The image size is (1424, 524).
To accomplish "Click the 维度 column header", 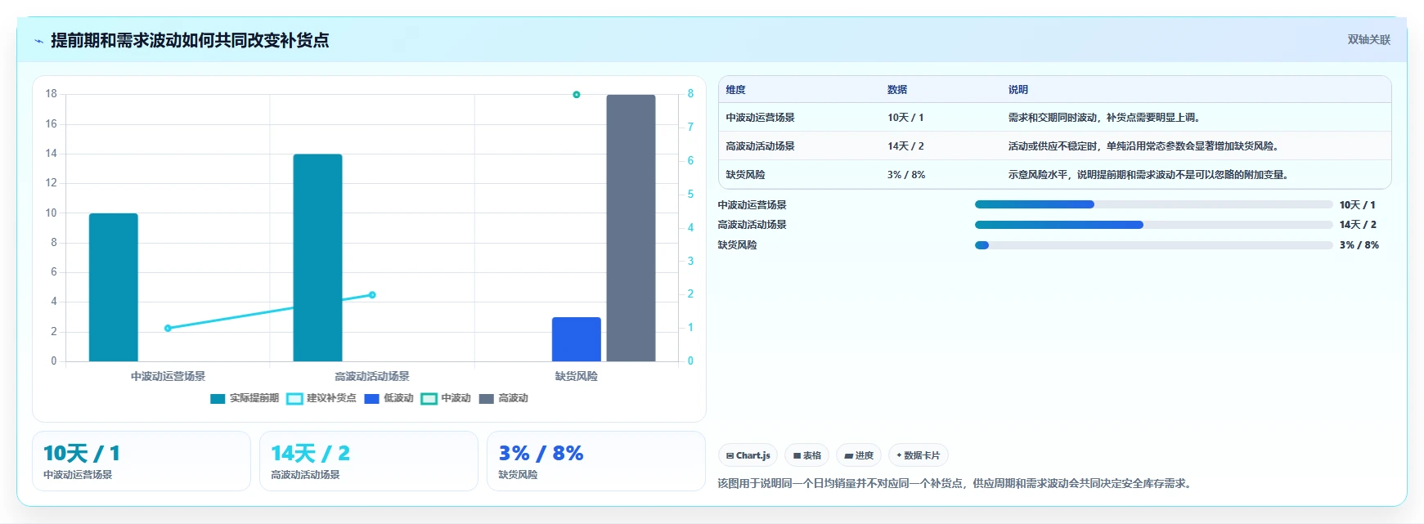I will pos(735,90).
